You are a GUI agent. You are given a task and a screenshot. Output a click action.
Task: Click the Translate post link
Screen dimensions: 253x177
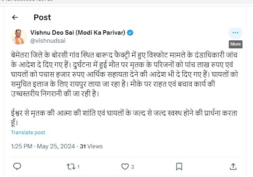(28, 132)
